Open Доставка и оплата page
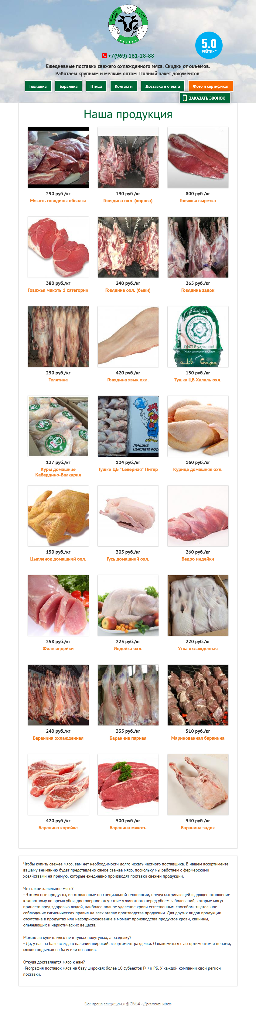Image resolution: width=256 pixels, height=1020 pixels. coord(162,86)
